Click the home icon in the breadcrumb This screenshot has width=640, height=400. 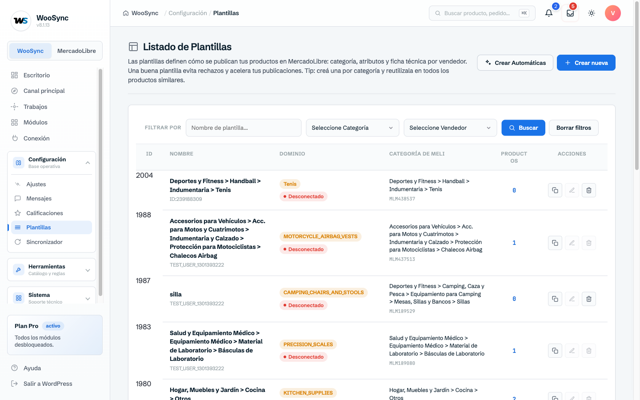(x=126, y=13)
